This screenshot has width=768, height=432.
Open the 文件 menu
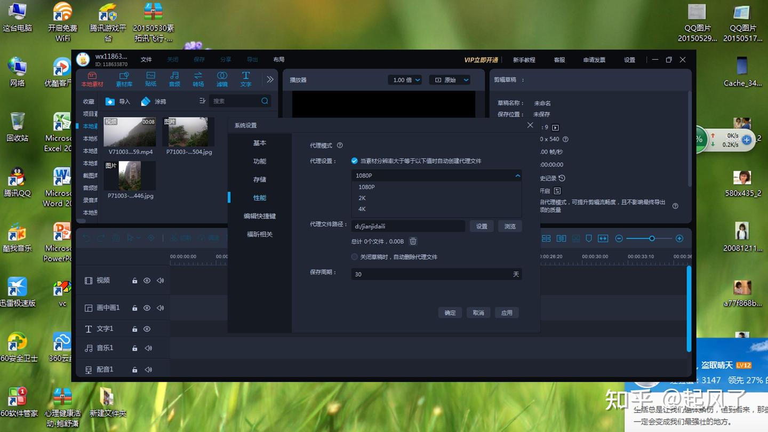pyautogui.click(x=146, y=60)
